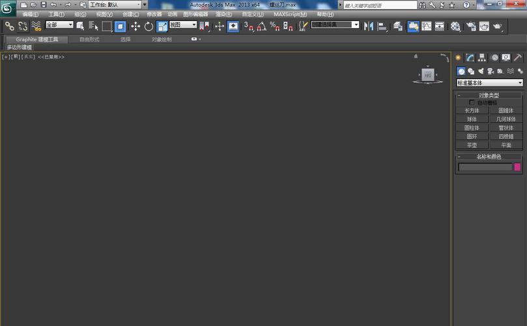This screenshot has height=326, width=527.
Task: Click the Mirror tool icon
Action: (x=369, y=26)
